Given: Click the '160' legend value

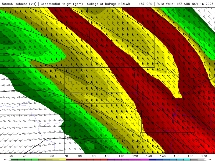Looking at the screenshot, I should pyautogui.click(x=190, y=156).
